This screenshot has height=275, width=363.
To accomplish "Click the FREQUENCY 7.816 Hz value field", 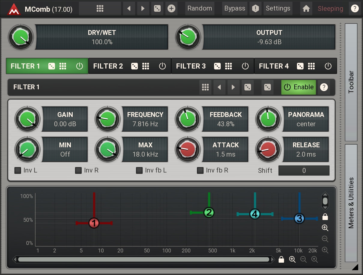I will click(x=145, y=119).
